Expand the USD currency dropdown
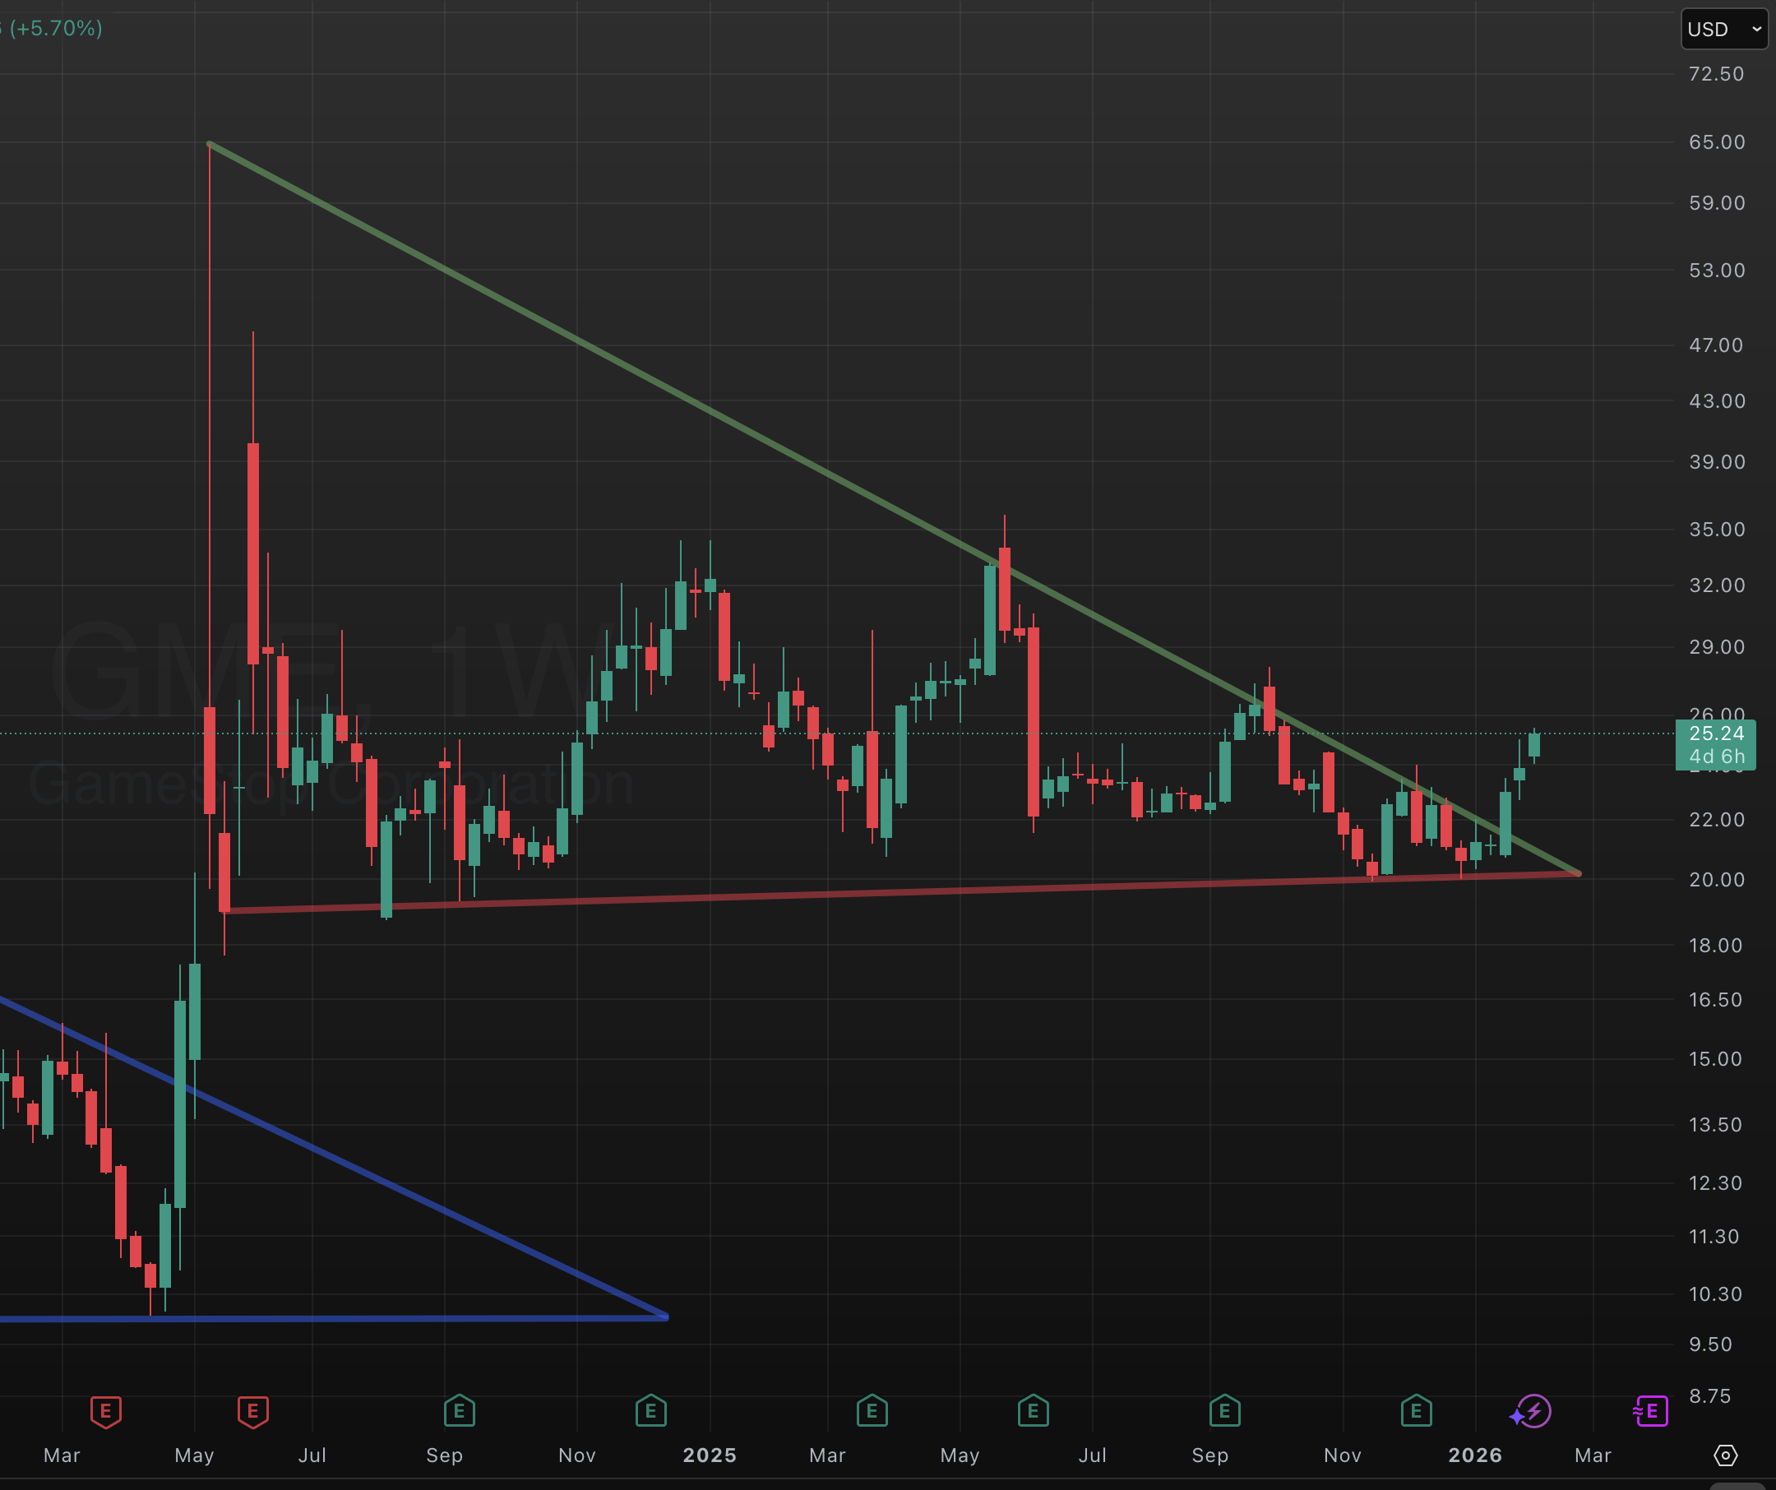 point(1723,30)
